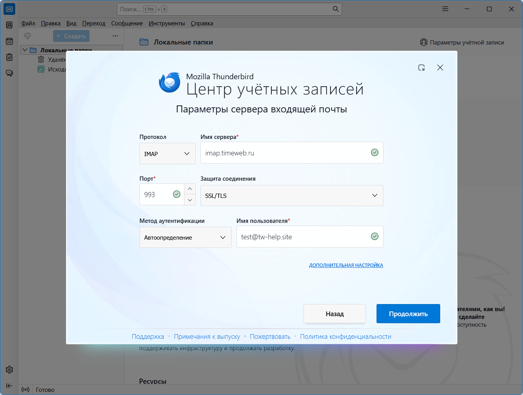Open the Пожертвовать link
Image resolution: width=523 pixels, height=395 pixels.
pos(270,336)
